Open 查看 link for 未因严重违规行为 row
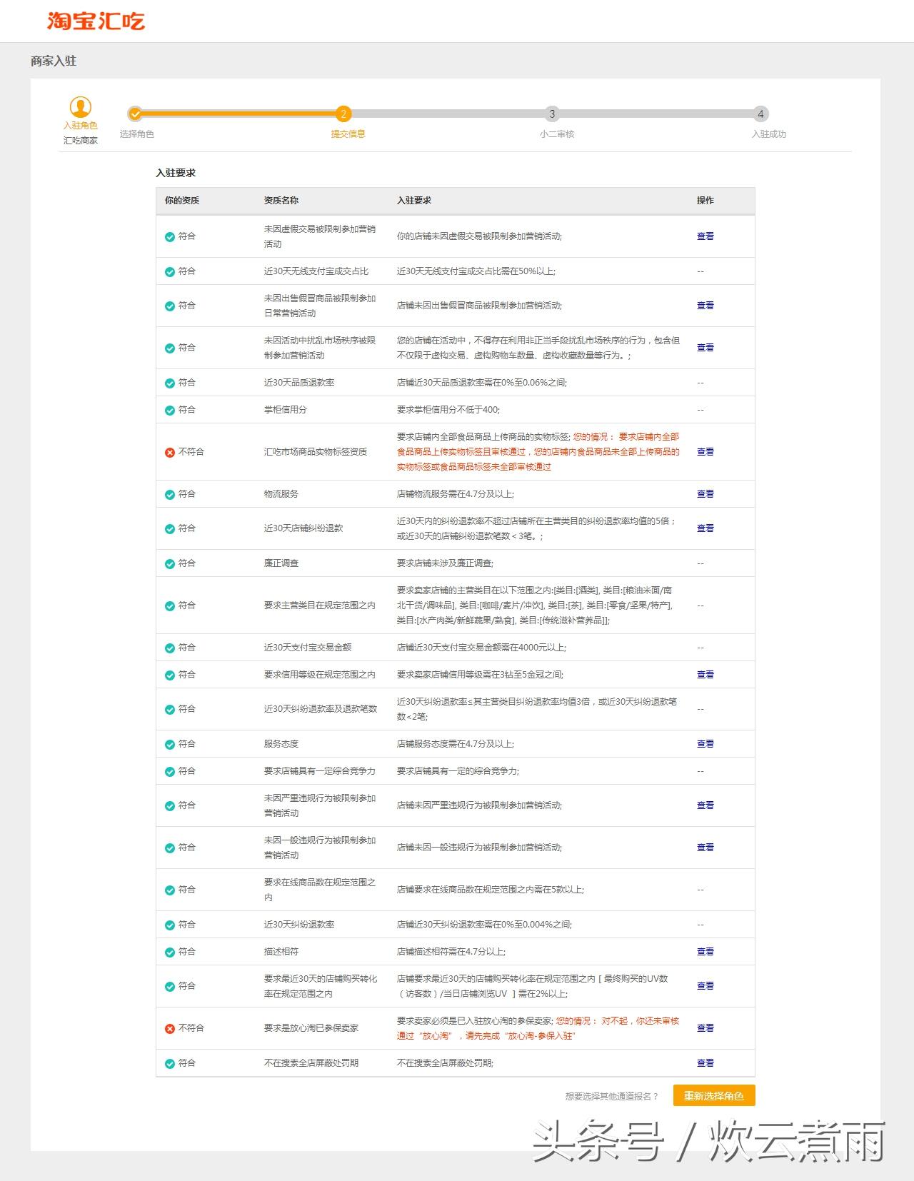This screenshot has width=914, height=1181. click(x=705, y=805)
